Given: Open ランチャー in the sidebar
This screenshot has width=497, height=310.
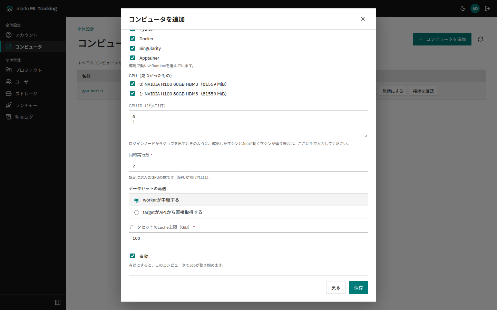Looking at the screenshot, I should (x=33, y=105).
